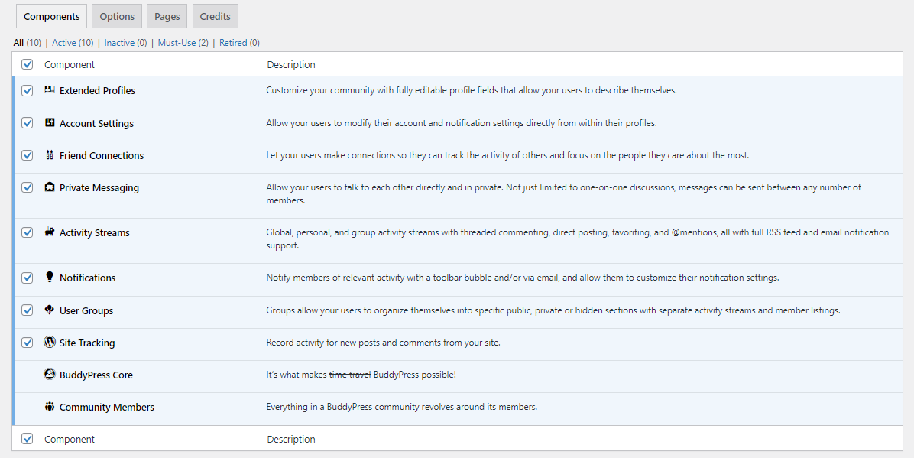Switch to the Components tab
Image resolution: width=914 pixels, height=458 pixels.
point(52,16)
